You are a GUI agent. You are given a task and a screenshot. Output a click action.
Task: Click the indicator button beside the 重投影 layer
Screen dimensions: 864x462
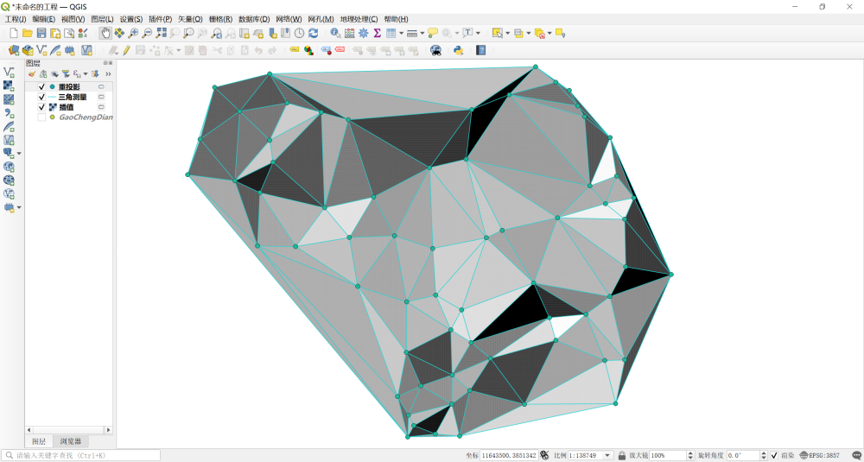pyautogui.click(x=101, y=87)
